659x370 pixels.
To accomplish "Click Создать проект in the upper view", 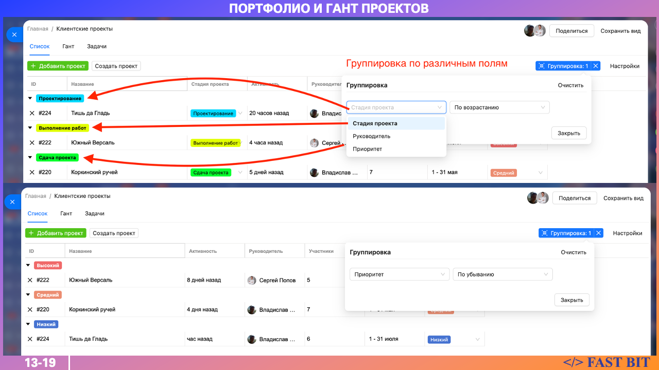I will pyautogui.click(x=116, y=66).
